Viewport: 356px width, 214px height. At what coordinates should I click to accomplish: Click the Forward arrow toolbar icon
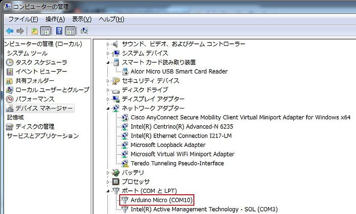click(x=20, y=31)
